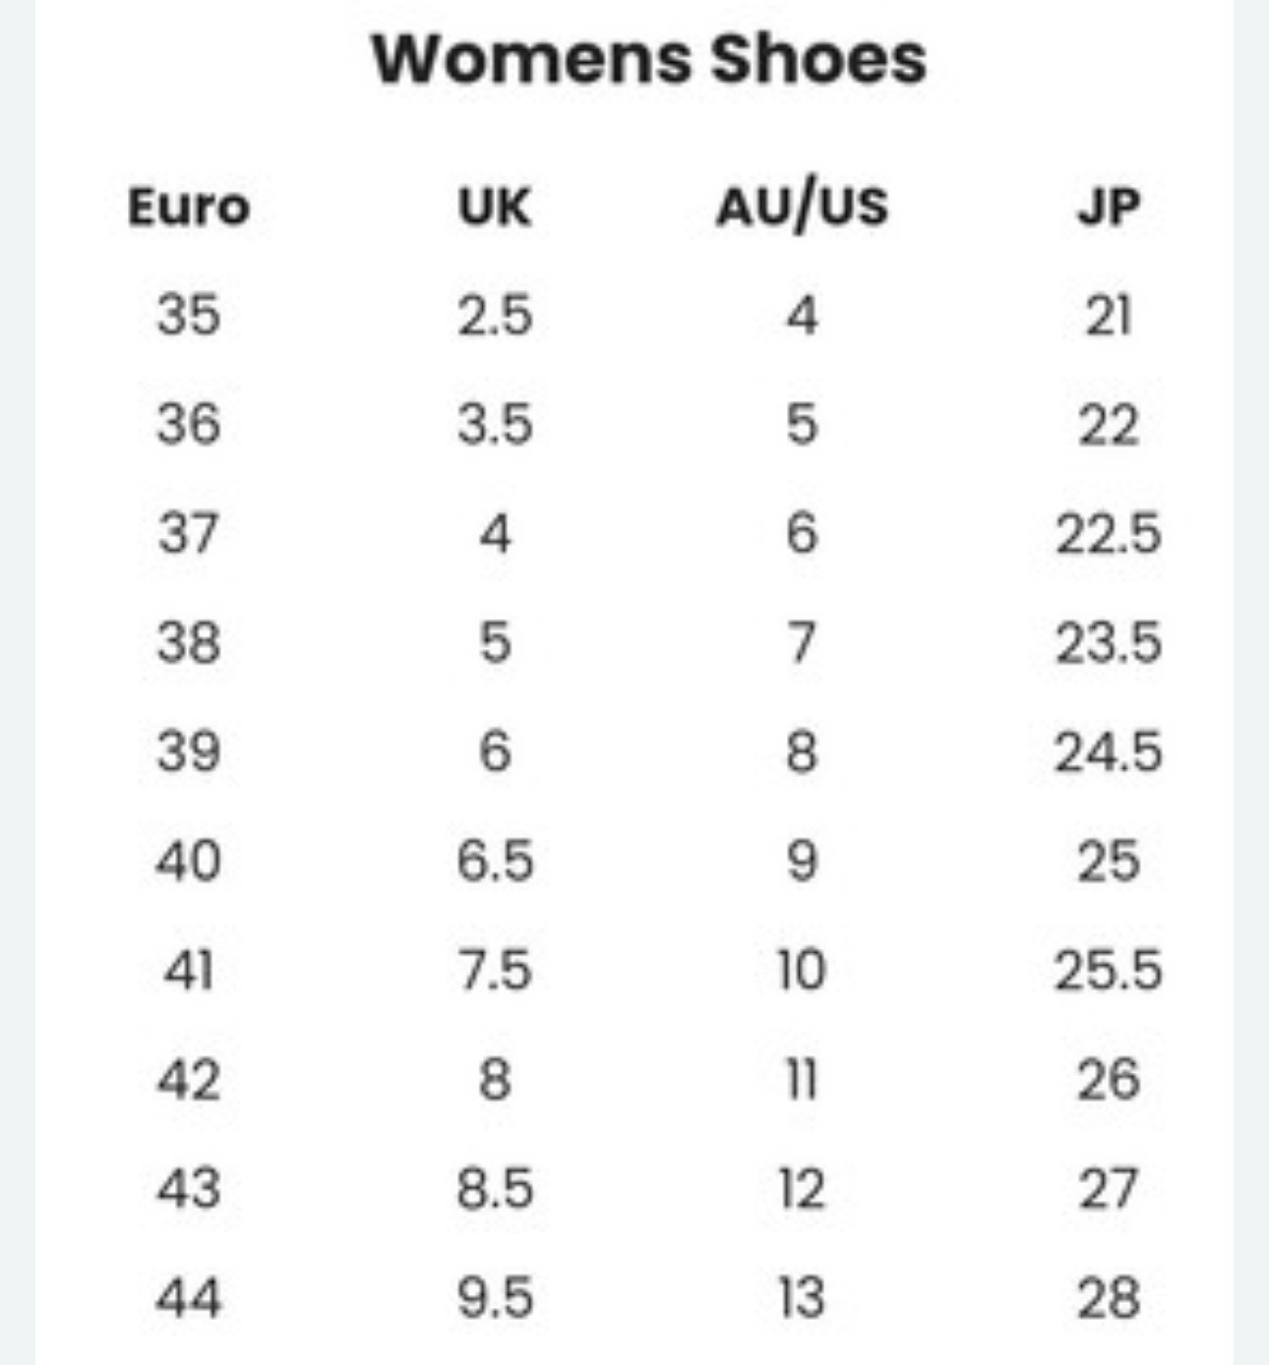Click UK size 9.5 cell
The image size is (1269, 1365).
[495, 1297]
